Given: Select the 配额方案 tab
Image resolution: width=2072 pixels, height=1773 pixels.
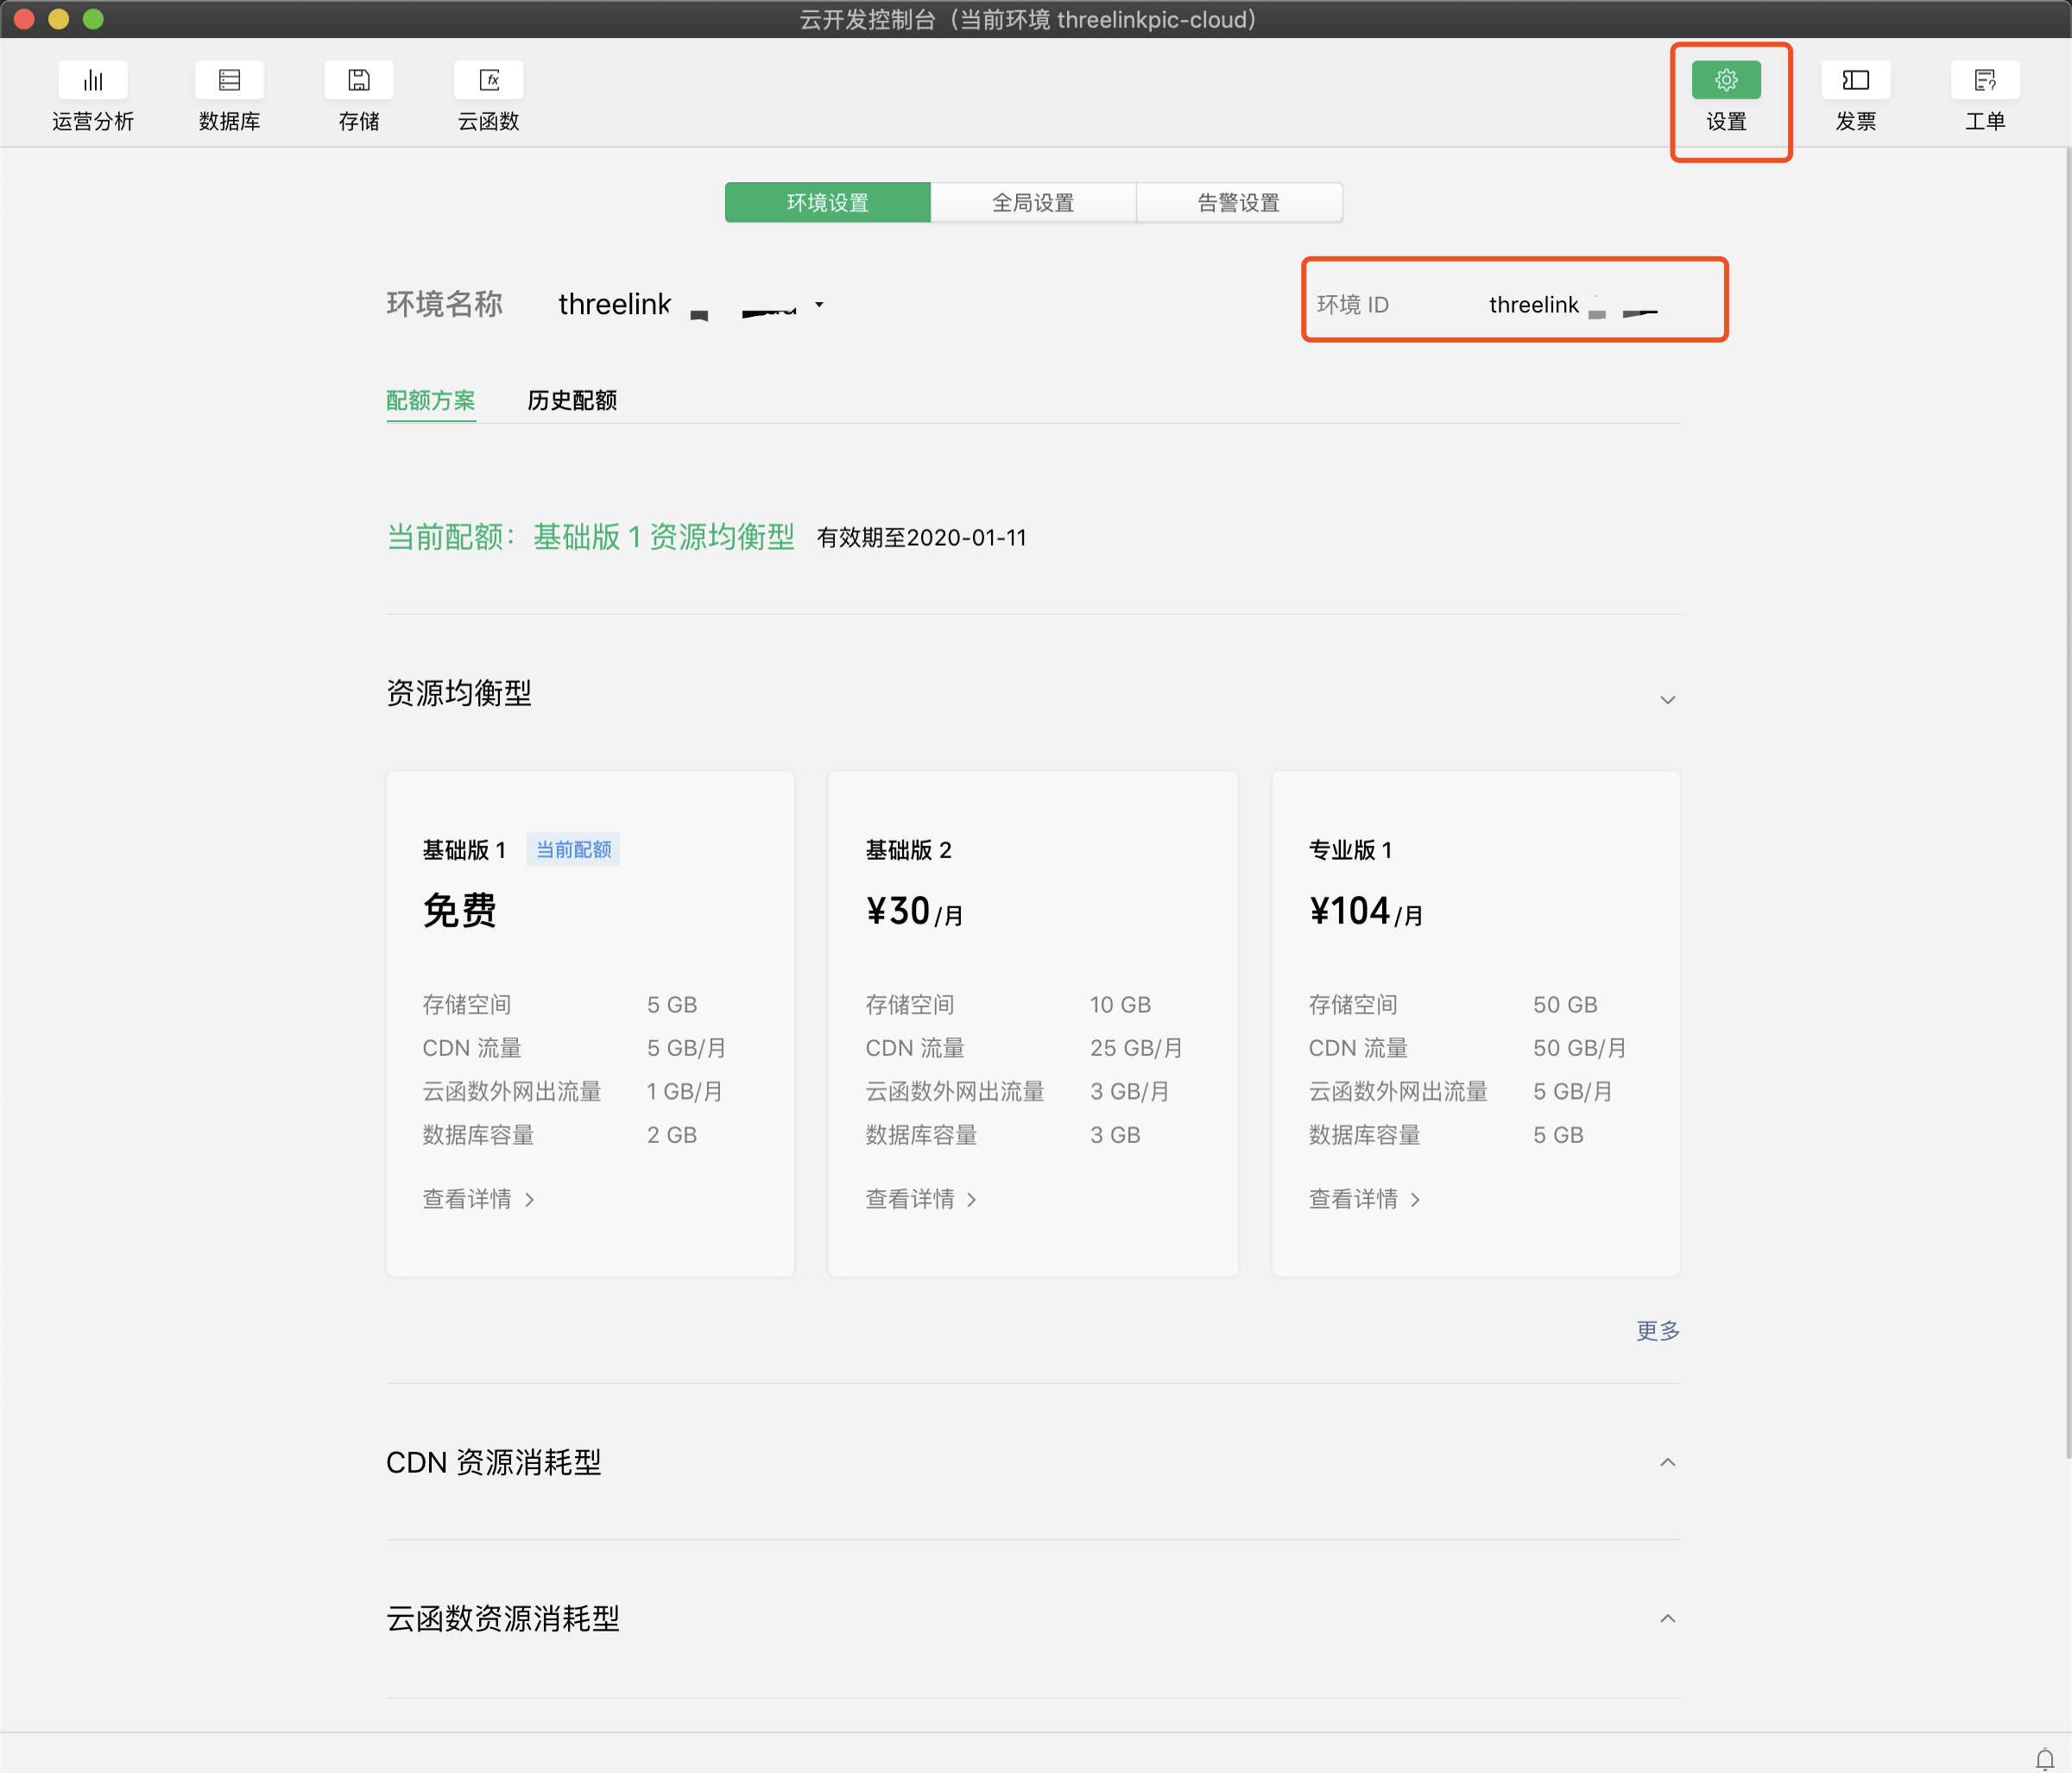Looking at the screenshot, I should tap(431, 401).
